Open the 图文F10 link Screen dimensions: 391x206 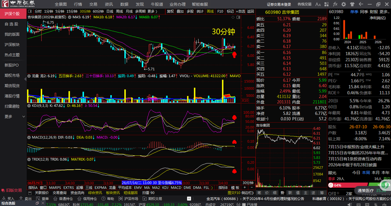[x=234, y=193]
